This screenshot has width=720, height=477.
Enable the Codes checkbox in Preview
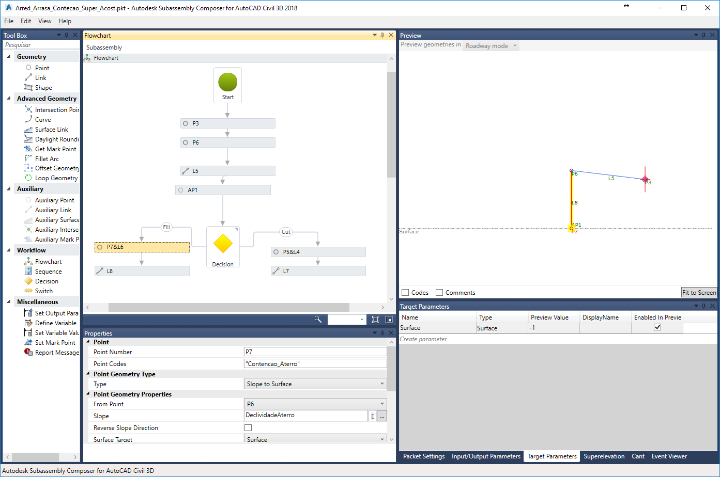tap(405, 292)
